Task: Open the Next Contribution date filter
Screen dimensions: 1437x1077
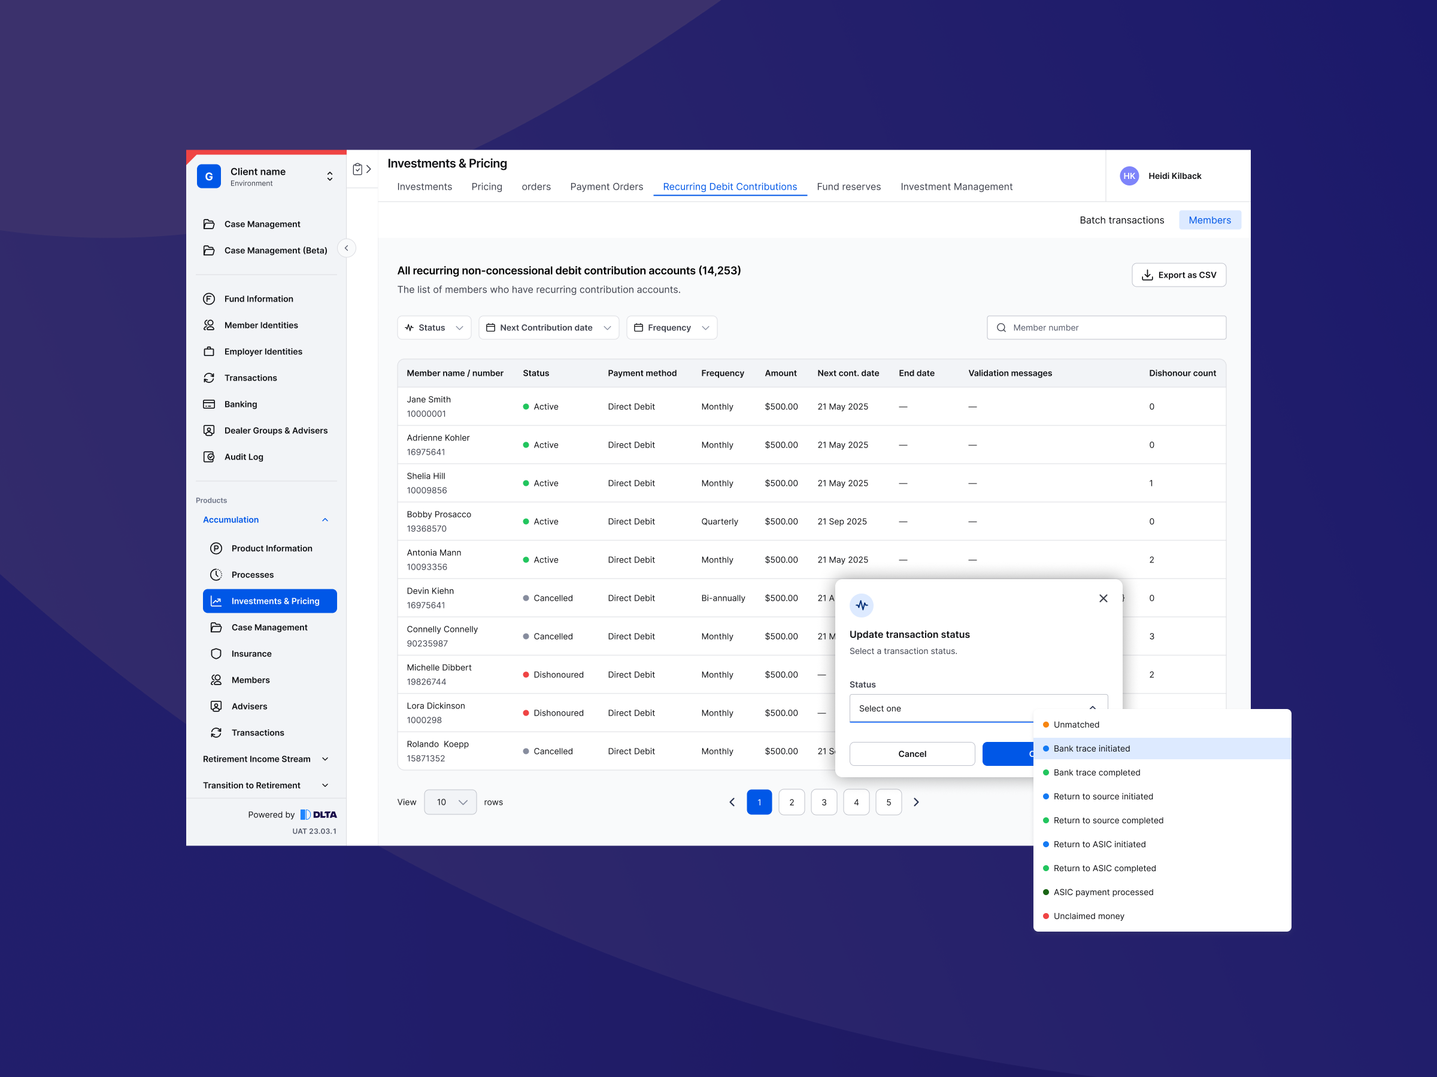Action: [548, 328]
